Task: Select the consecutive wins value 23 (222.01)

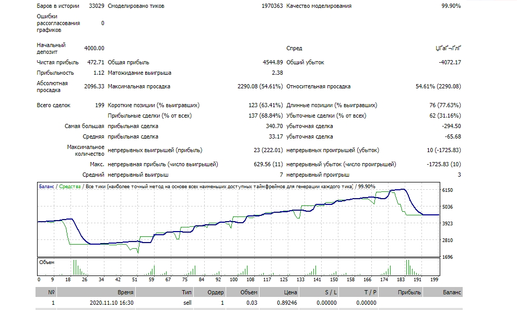Action: click(x=268, y=150)
